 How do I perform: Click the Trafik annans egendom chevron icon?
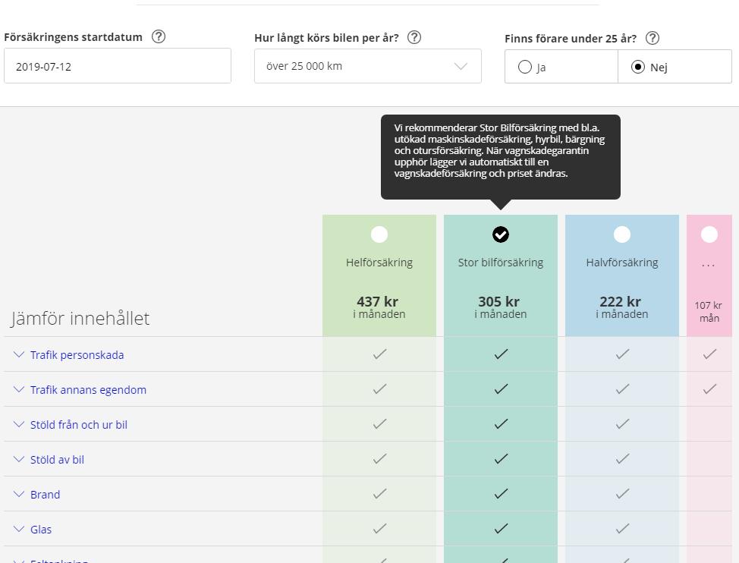[x=19, y=389]
